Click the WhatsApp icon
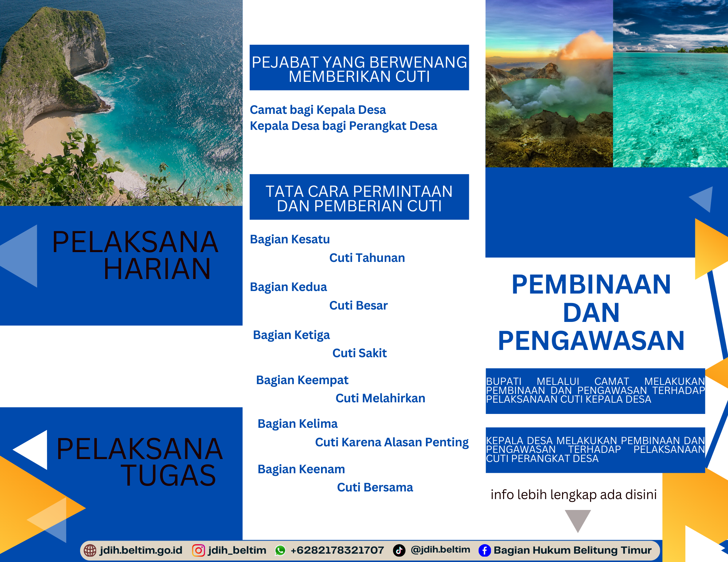Screen dimensions: 728x562 coord(280,550)
